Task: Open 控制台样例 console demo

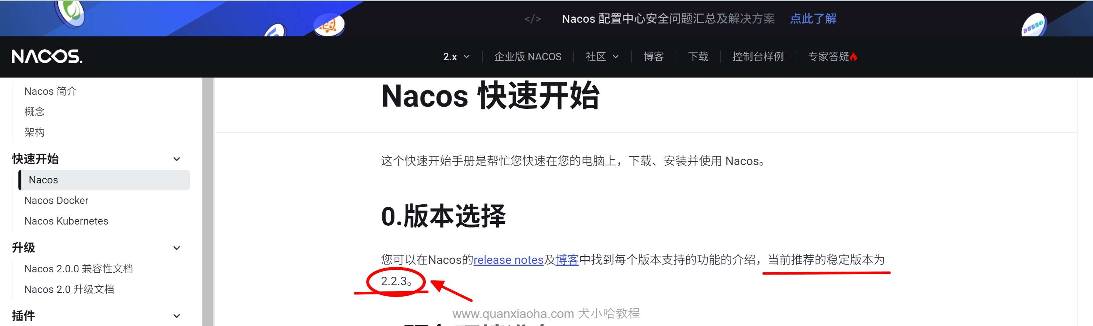Action: pyautogui.click(x=757, y=57)
